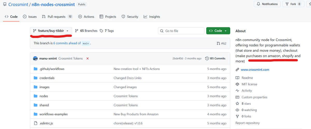This screenshot has height=129, width=311.
Task: Open the nodes folder
Action: tap(44, 96)
